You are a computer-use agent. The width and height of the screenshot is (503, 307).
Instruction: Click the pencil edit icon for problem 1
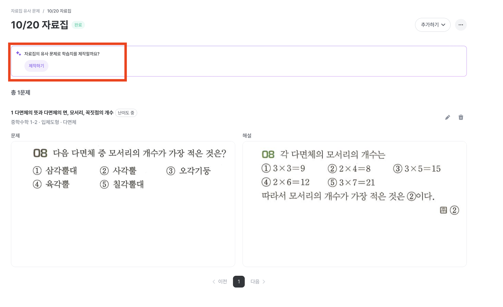pyautogui.click(x=448, y=117)
